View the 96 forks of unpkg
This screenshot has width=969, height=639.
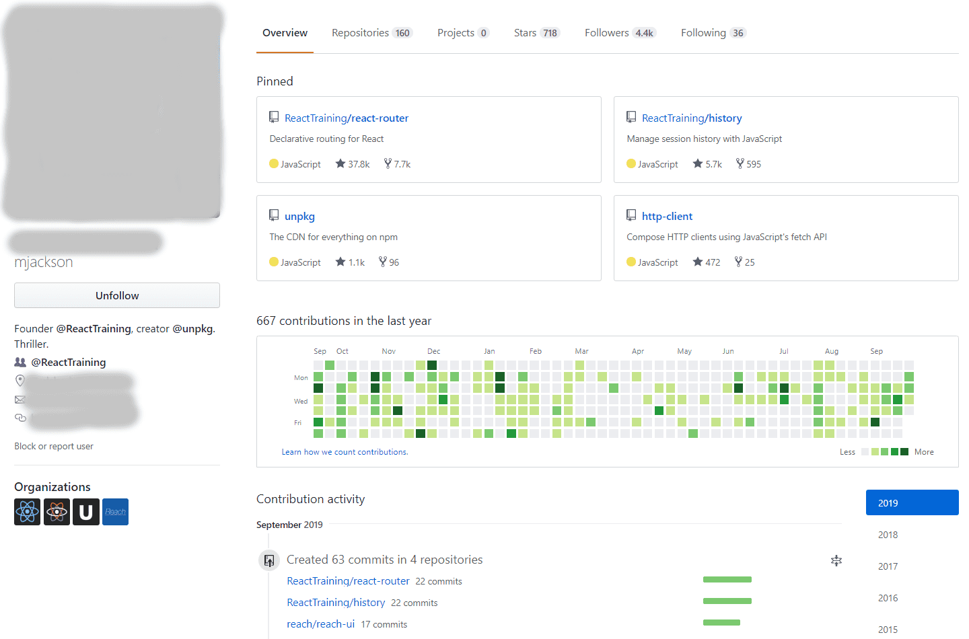click(389, 262)
